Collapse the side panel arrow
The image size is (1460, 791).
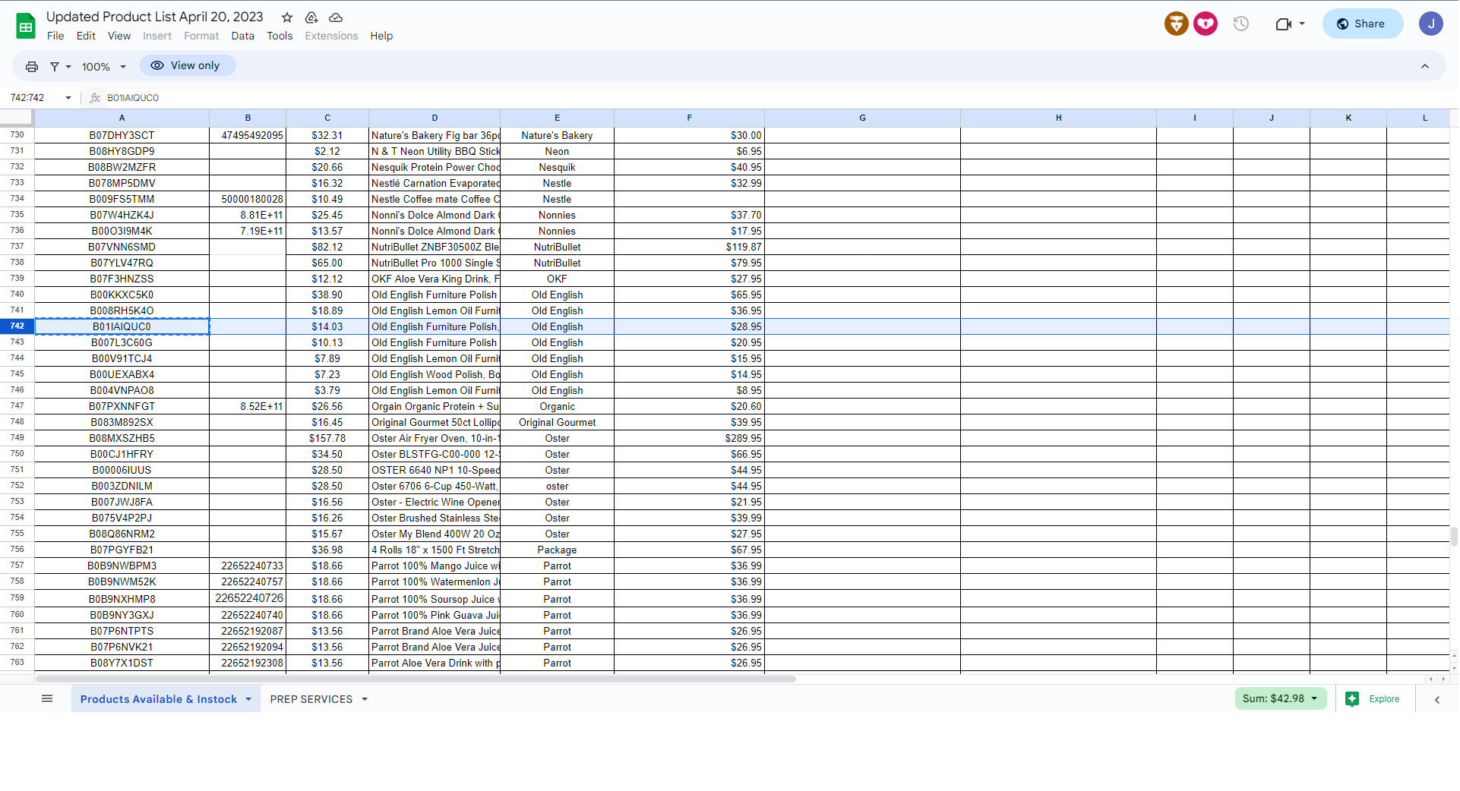(1437, 700)
